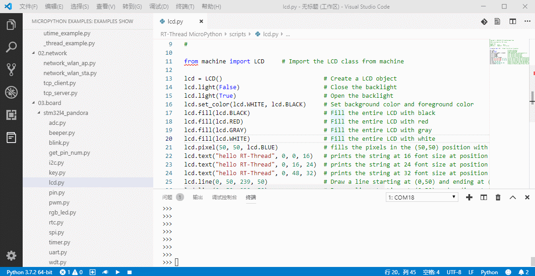Maximize the terminal panel with the up chevron
Image resolution: width=535 pixels, height=276 pixels.
(513, 197)
